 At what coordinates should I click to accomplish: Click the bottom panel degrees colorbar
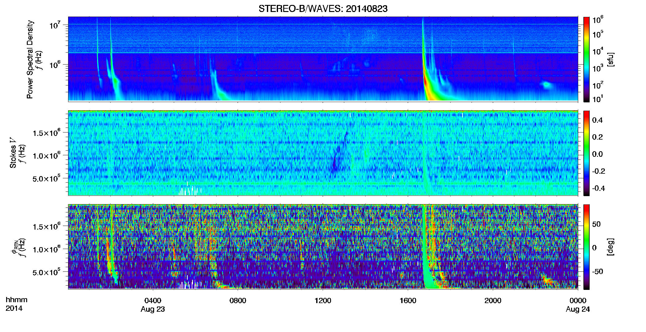pos(587,247)
